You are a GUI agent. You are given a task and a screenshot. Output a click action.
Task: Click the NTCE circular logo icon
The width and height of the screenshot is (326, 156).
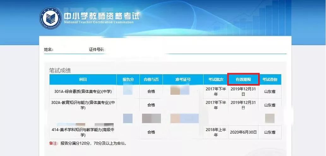50,18
